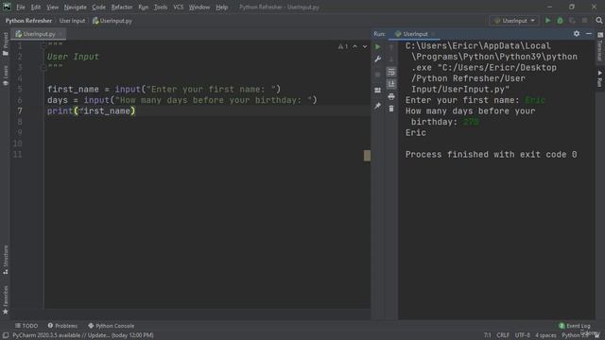This screenshot has width=605, height=340.
Task: Open run configuration wrench in Run panel
Action: [378, 59]
